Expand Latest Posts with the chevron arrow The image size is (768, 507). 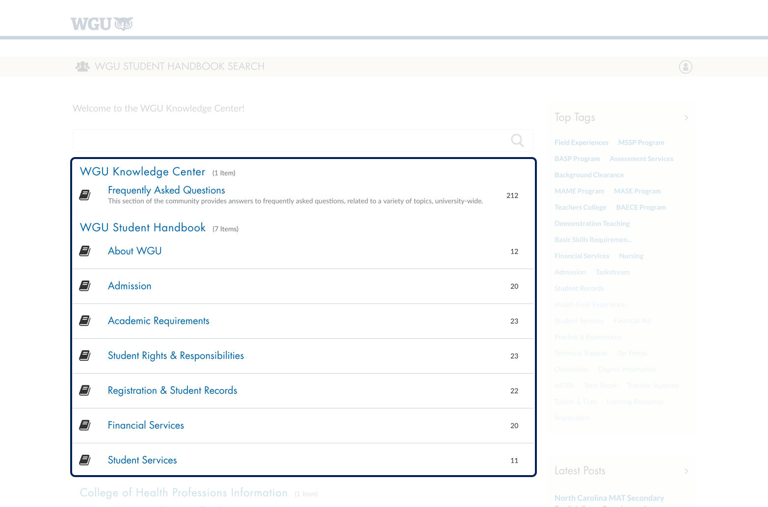coord(687,471)
